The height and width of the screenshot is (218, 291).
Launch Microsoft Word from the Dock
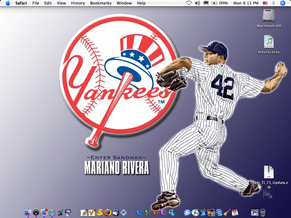tap(139, 212)
